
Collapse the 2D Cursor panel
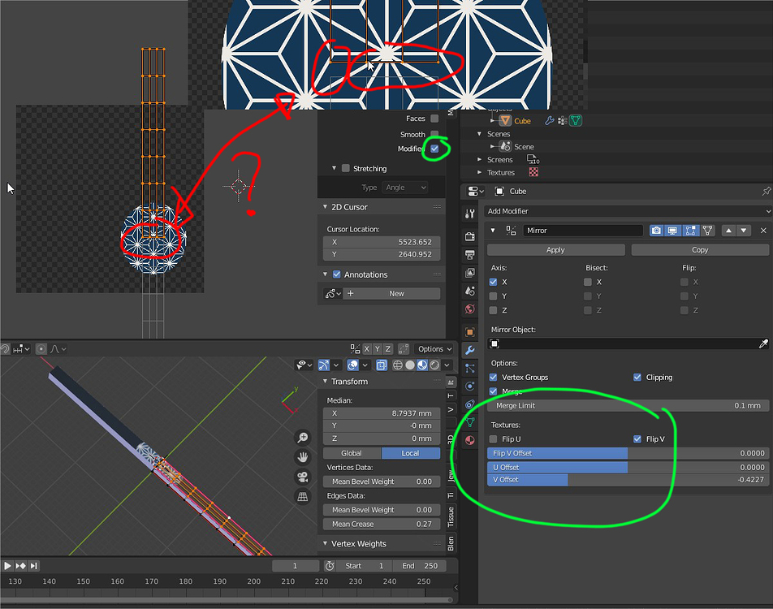click(x=325, y=207)
